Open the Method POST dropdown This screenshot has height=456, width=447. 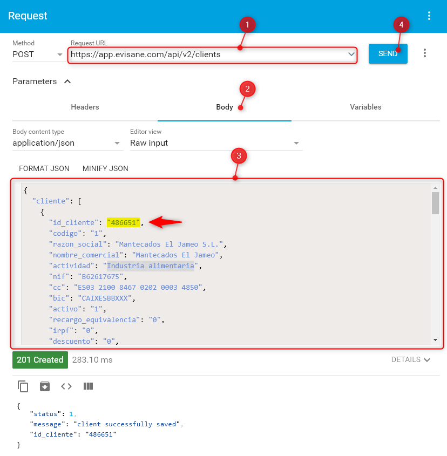[x=38, y=55]
